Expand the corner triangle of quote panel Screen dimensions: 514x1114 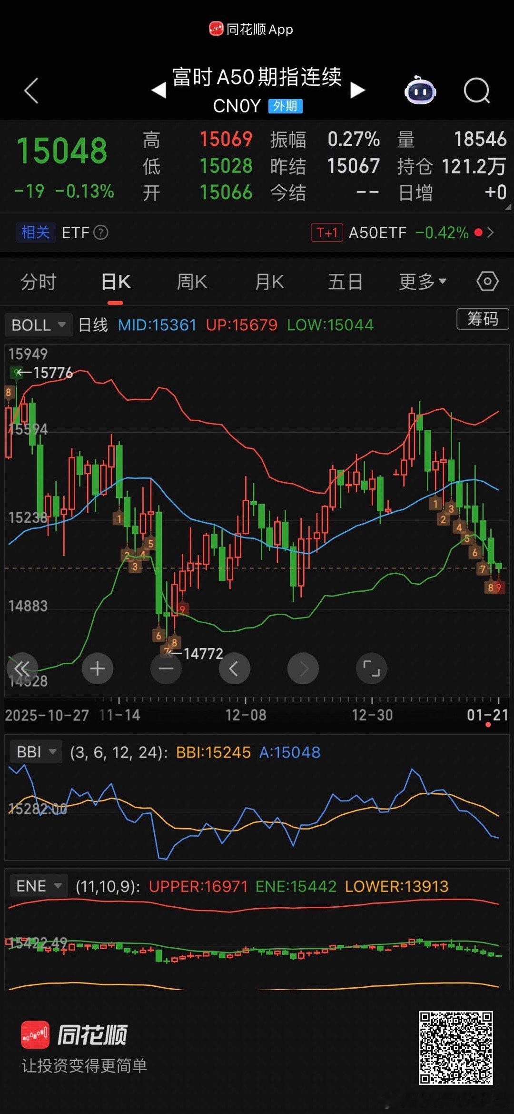click(508, 207)
